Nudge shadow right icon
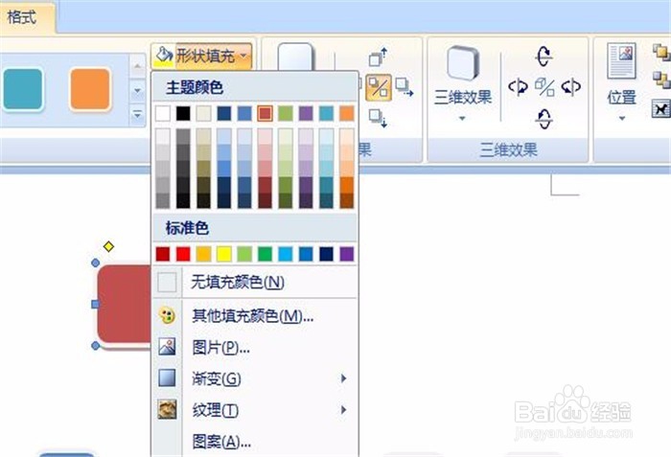671x457 pixels. point(404,87)
